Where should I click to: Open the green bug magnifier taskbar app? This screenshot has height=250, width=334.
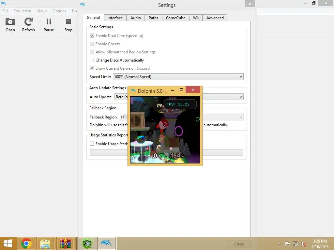click(87, 243)
